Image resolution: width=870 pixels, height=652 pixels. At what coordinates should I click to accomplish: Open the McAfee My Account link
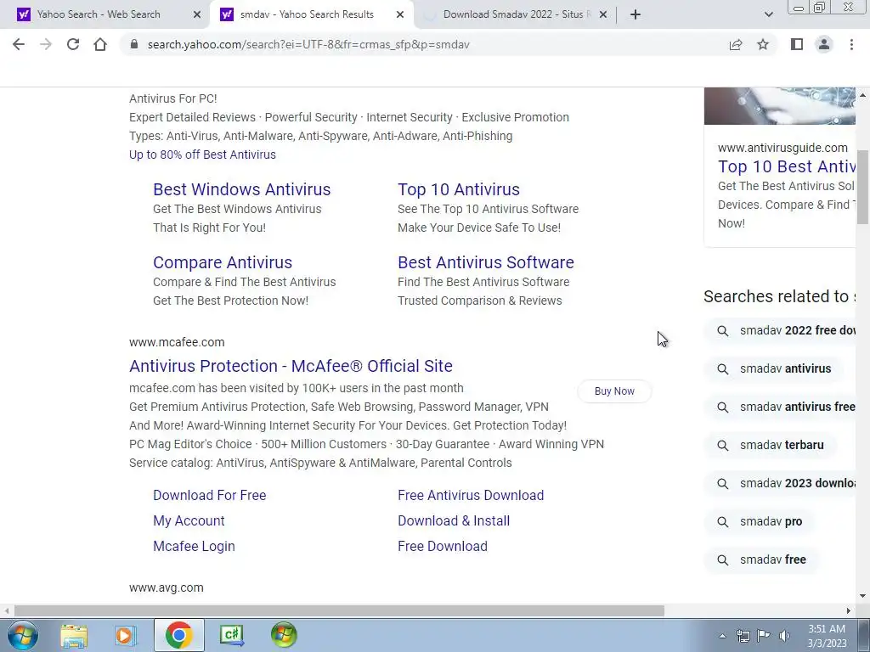189,520
